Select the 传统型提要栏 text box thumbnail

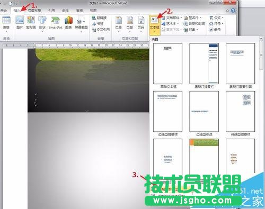241,112
